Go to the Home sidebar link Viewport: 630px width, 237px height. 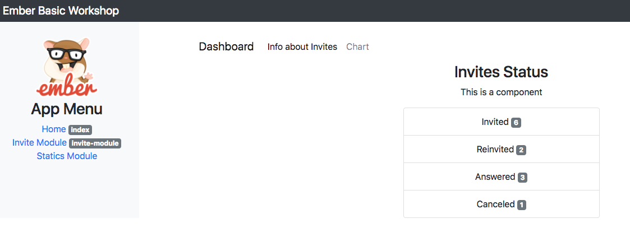click(54, 129)
